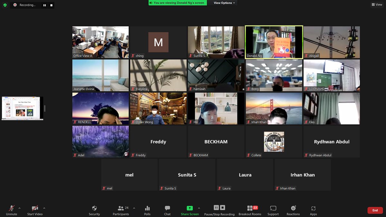Select Dylan Wong's library-background tile
The width and height of the screenshot is (386, 217).
coord(158,109)
